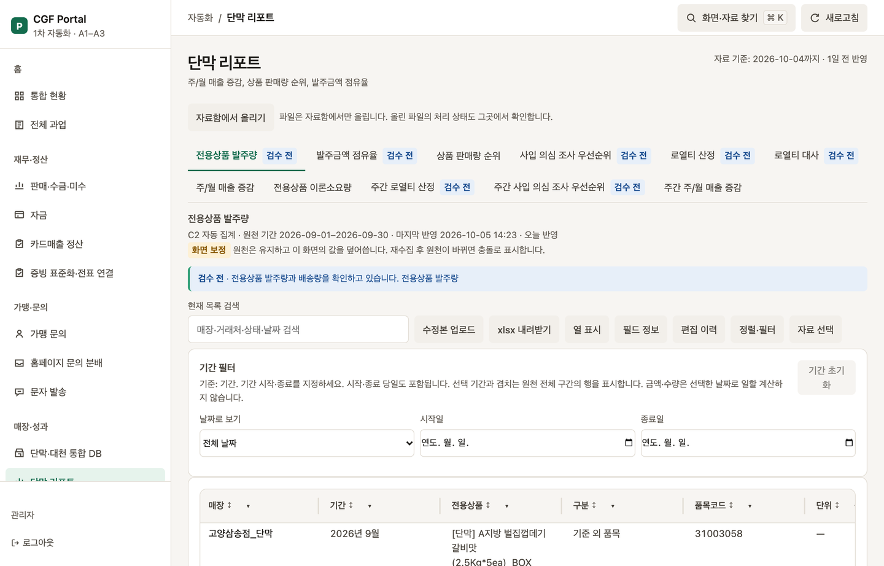Select the 판매·수금·미수 chart icon

point(19,186)
